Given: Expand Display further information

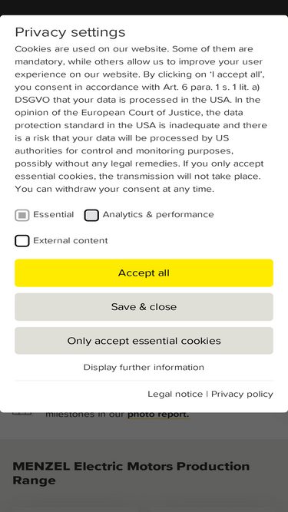Looking at the screenshot, I should (x=144, y=368).
